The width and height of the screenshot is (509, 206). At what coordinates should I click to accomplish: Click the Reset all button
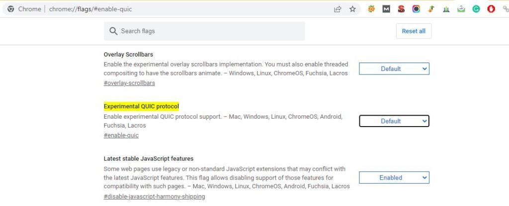point(414,31)
